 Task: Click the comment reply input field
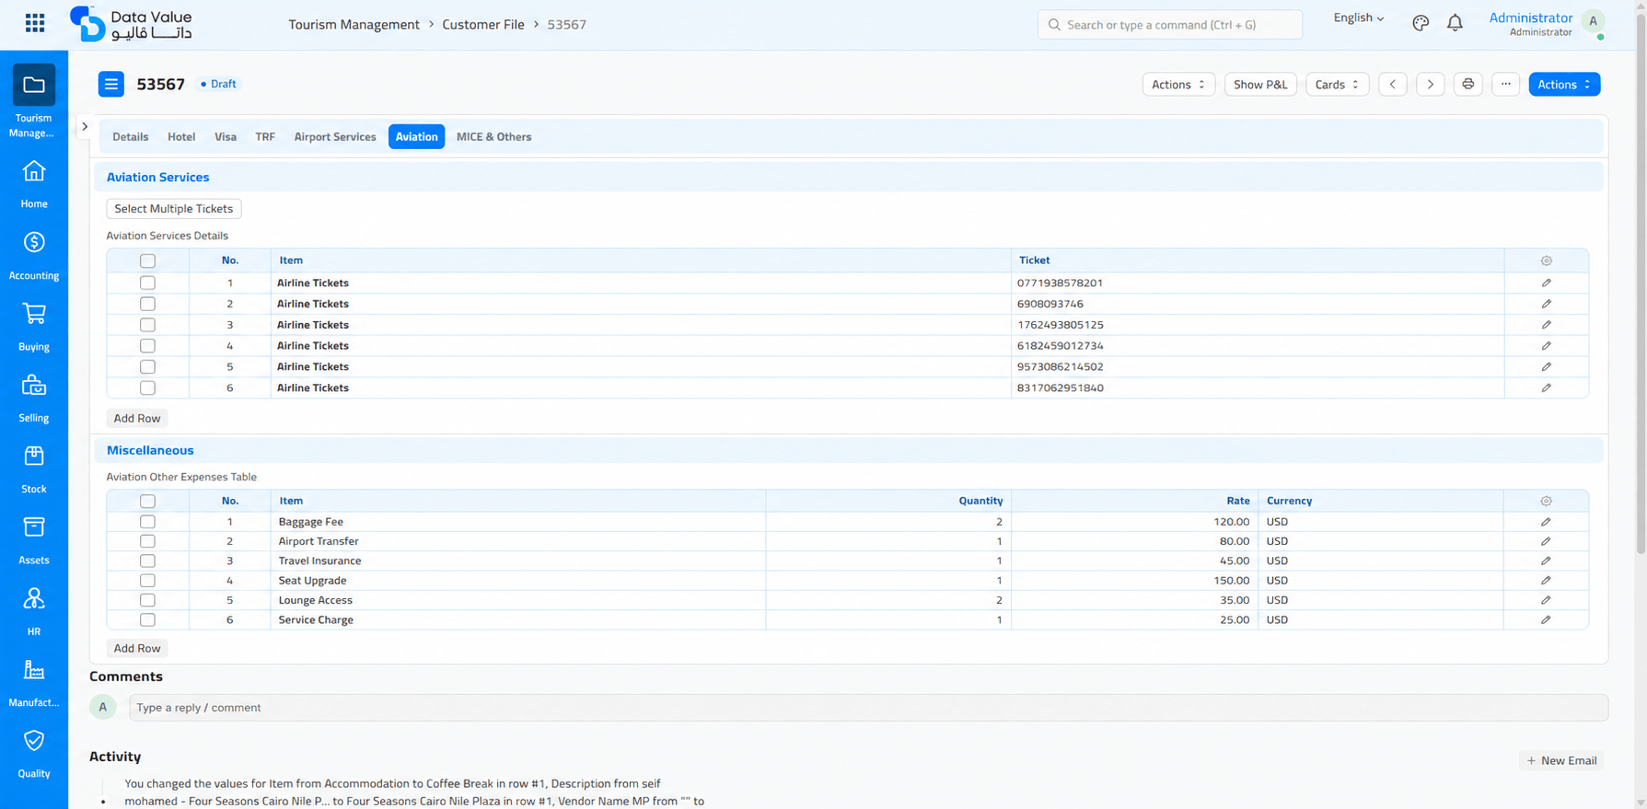click(x=868, y=708)
